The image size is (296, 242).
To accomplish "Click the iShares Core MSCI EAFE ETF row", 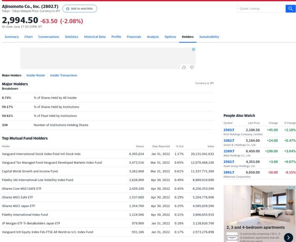I will (x=108, y=189).
